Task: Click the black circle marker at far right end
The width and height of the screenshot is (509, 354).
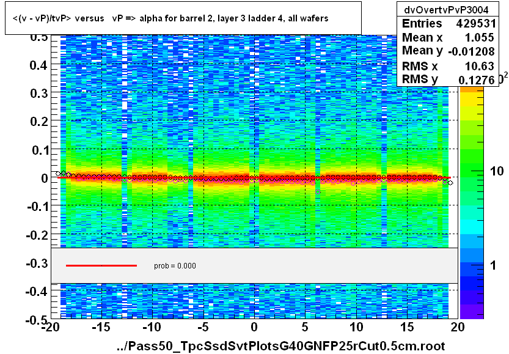Action: click(450, 183)
